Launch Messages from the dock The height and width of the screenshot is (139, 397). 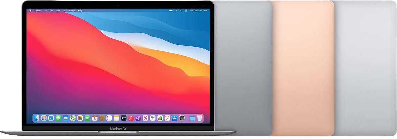58,118
